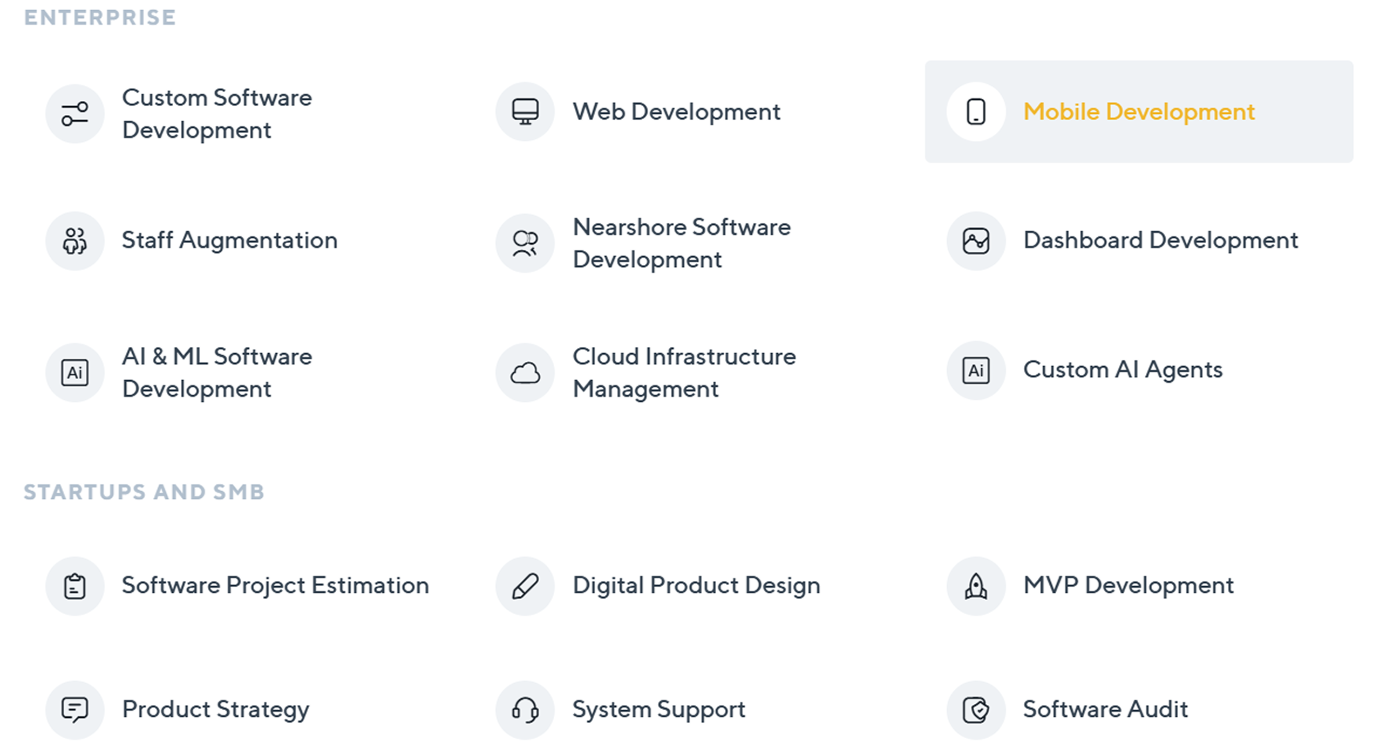Viewport: 1373px width, 755px height.
Task: Select the Custom AI Agents Ai icon
Action: click(x=975, y=371)
